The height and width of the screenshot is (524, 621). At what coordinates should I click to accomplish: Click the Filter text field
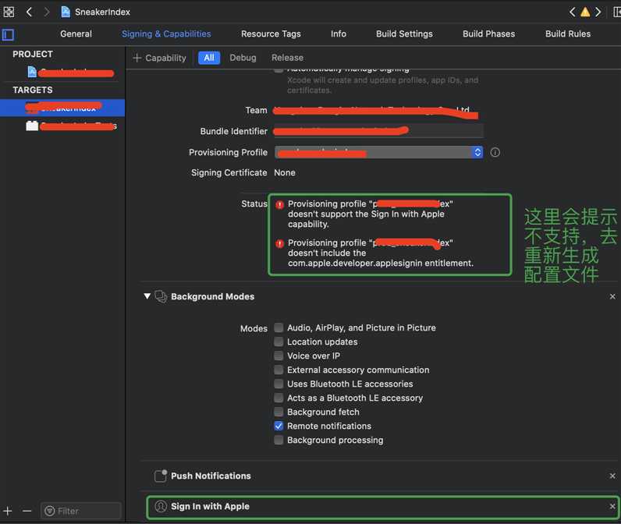click(81, 511)
